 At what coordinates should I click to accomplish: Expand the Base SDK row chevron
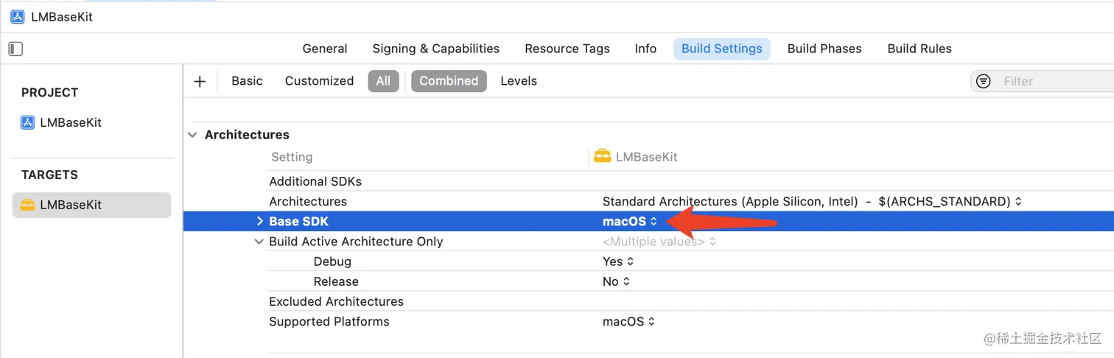coord(259,222)
